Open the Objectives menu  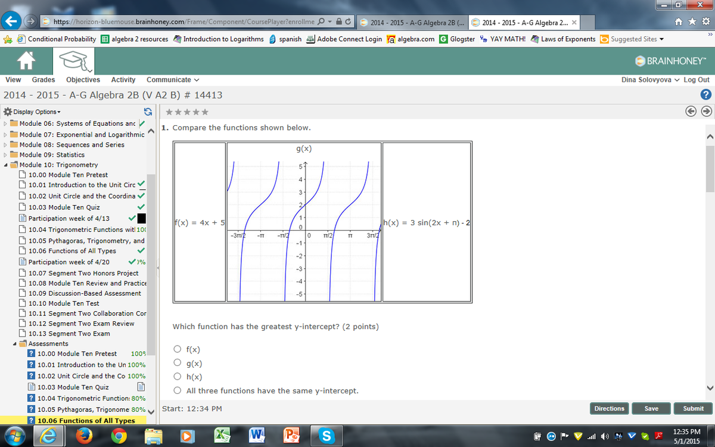coord(83,79)
